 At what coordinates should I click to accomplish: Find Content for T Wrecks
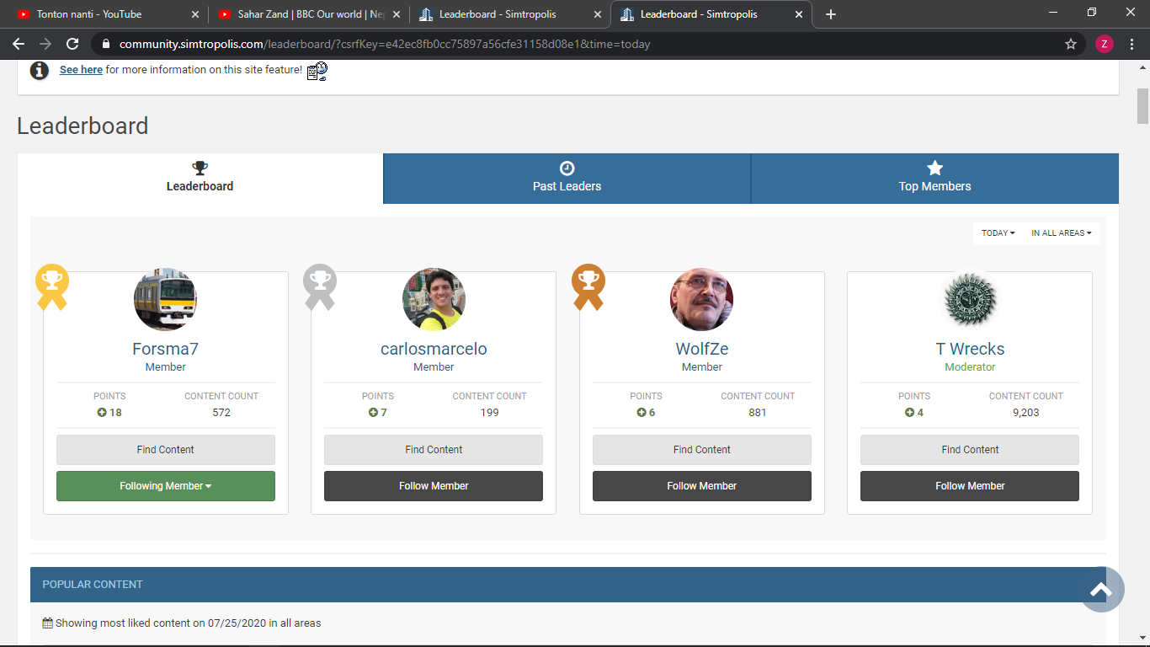[970, 450]
